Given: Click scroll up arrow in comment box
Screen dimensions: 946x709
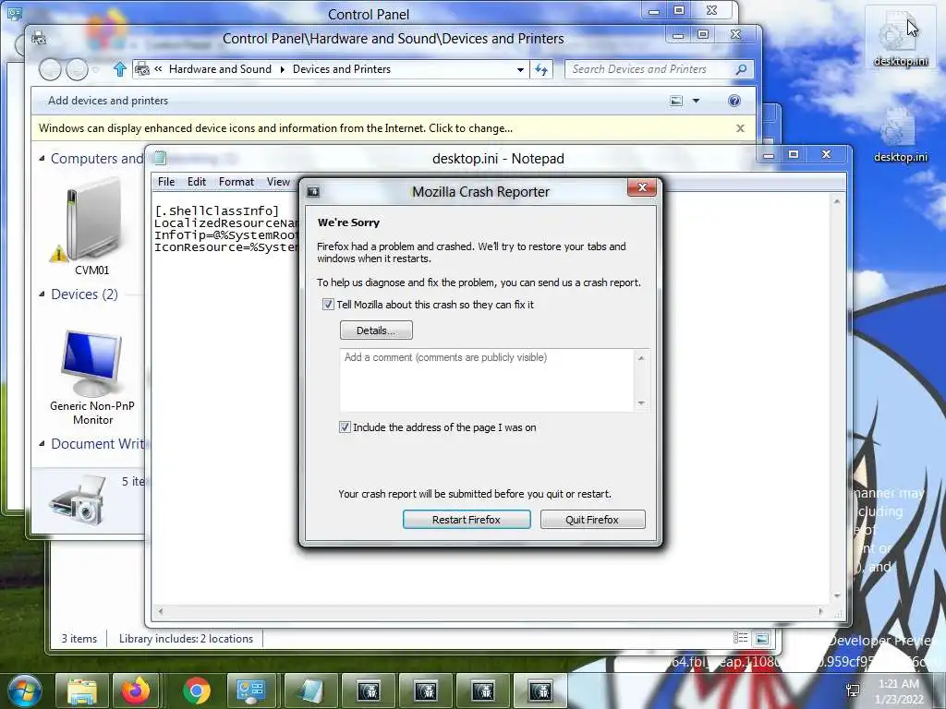Looking at the screenshot, I should (x=641, y=357).
